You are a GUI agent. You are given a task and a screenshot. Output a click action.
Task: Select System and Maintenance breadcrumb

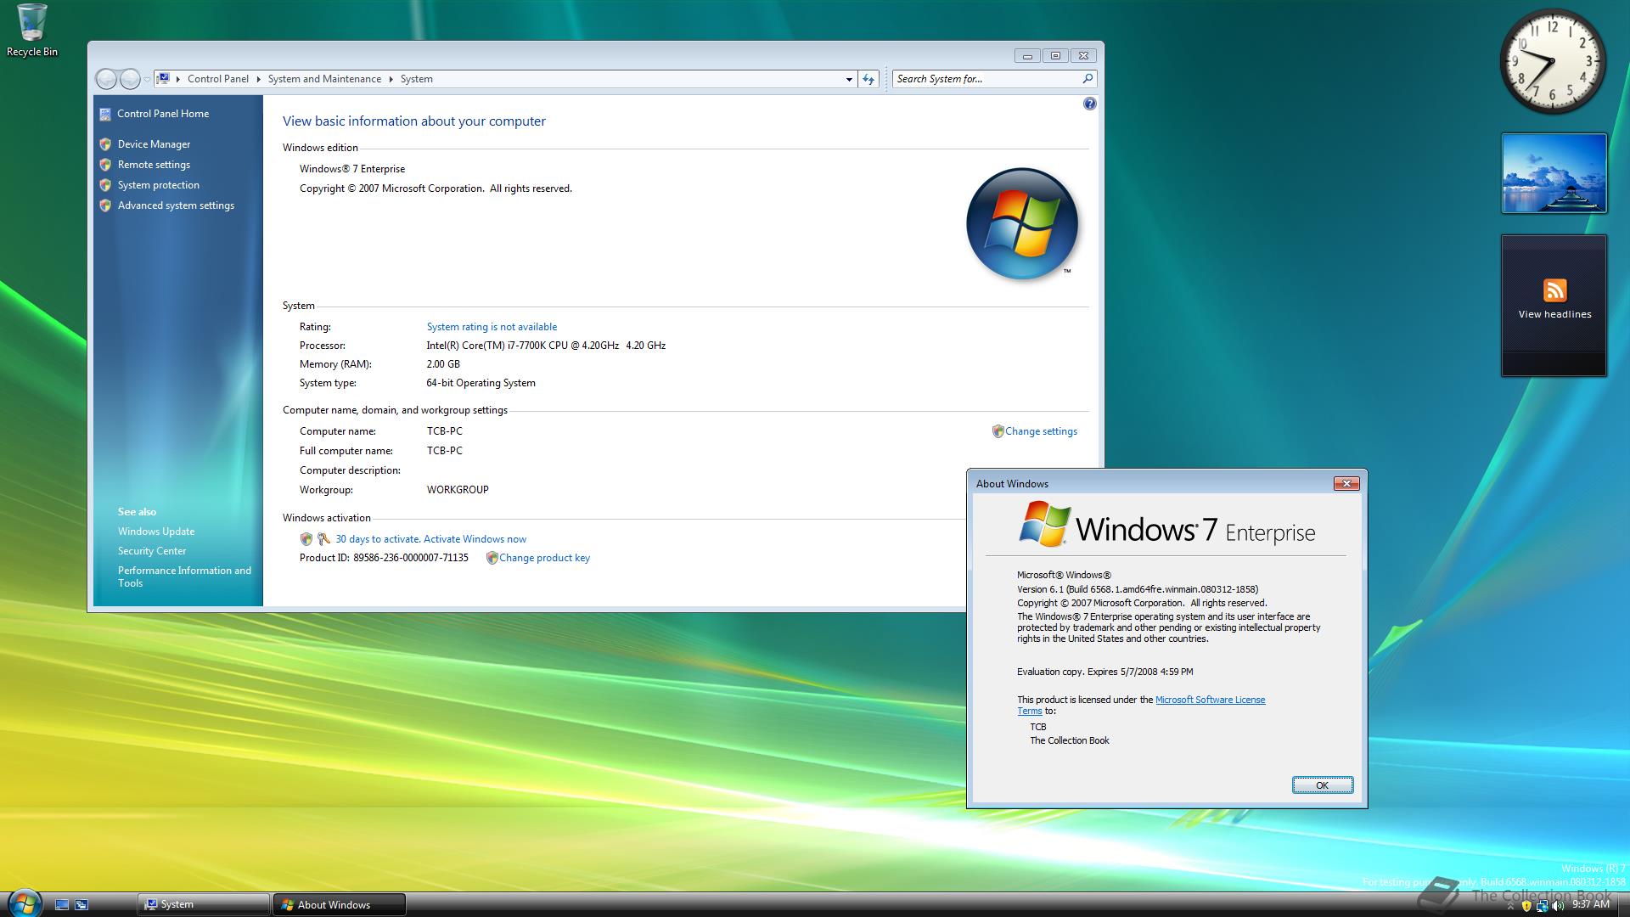click(324, 79)
